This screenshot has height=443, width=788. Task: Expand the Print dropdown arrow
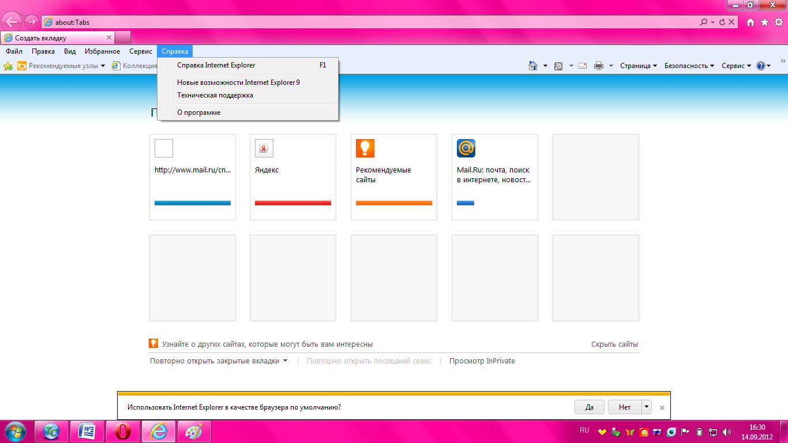click(611, 66)
